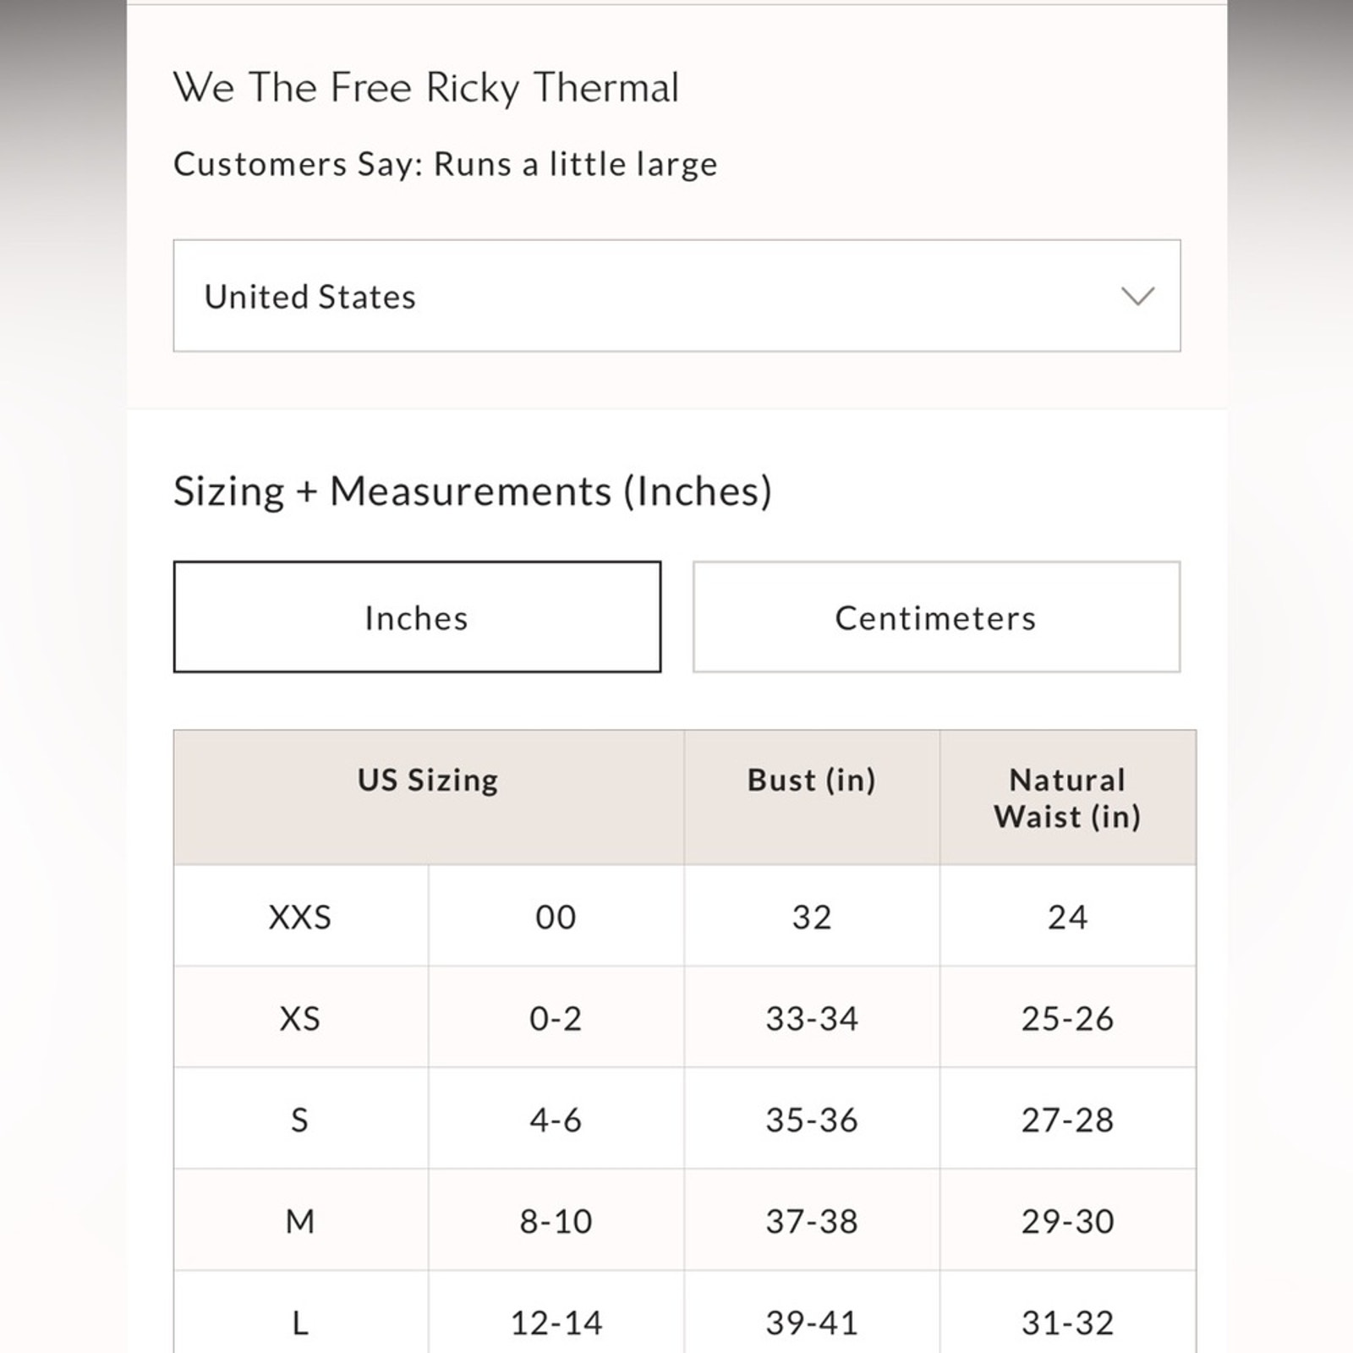This screenshot has width=1353, height=1353.
Task: Click the Sizing + Measurements (Inches) heading
Action: [x=473, y=491]
